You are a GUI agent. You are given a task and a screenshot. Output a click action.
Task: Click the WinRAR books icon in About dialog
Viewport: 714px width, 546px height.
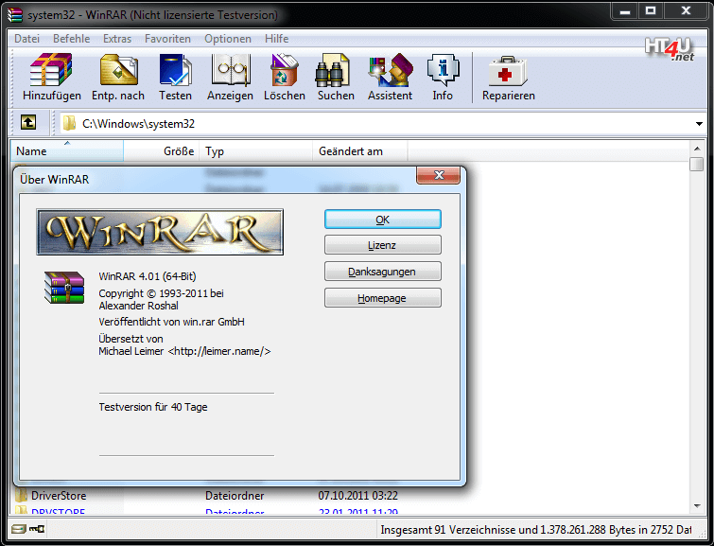click(x=64, y=288)
